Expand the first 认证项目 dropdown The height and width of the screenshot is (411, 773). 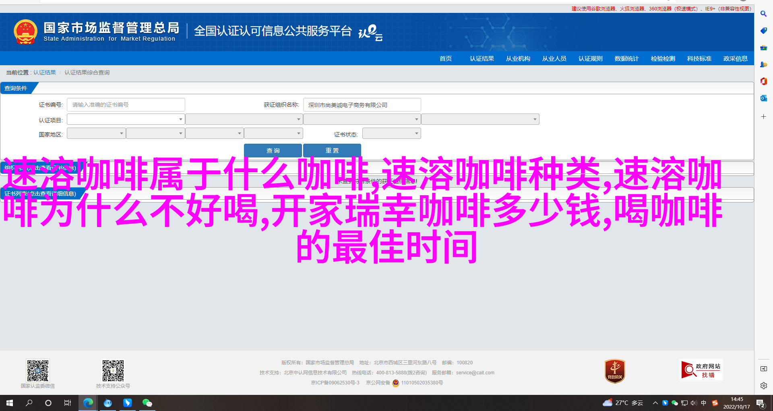pyautogui.click(x=126, y=119)
